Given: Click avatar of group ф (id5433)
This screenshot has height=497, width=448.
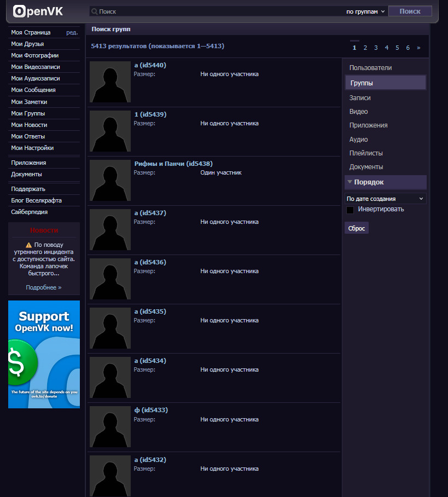Looking at the screenshot, I should (110, 426).
